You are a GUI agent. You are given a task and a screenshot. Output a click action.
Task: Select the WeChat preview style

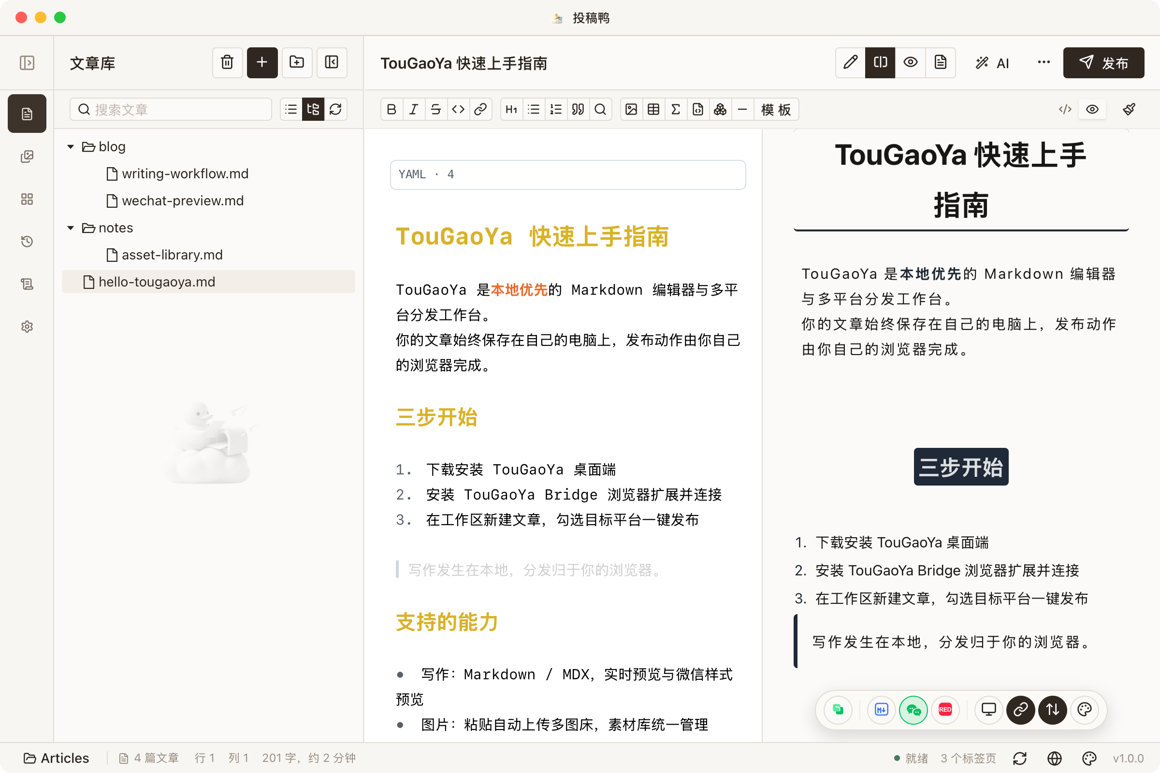click(x=913, y=710)
